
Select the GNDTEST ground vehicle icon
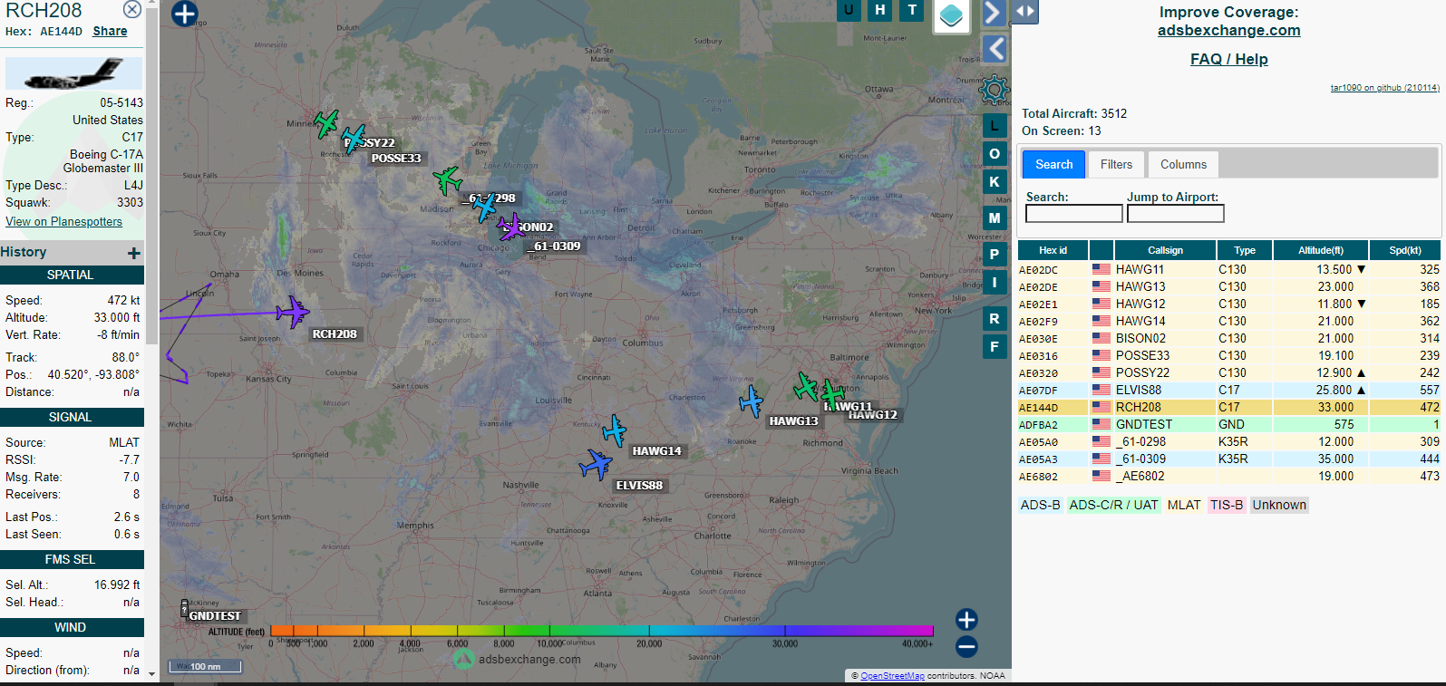pyautogui.click(x=185, y=608)
